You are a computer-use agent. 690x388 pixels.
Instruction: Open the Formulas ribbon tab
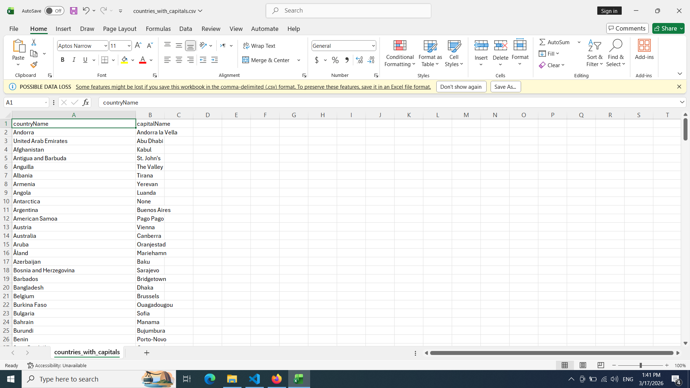158,29
